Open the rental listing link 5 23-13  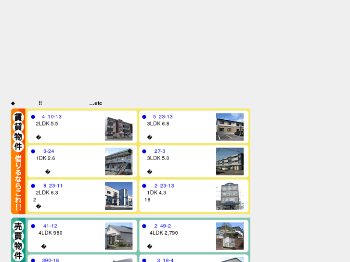pyautogui.click(x=163, y=117)
